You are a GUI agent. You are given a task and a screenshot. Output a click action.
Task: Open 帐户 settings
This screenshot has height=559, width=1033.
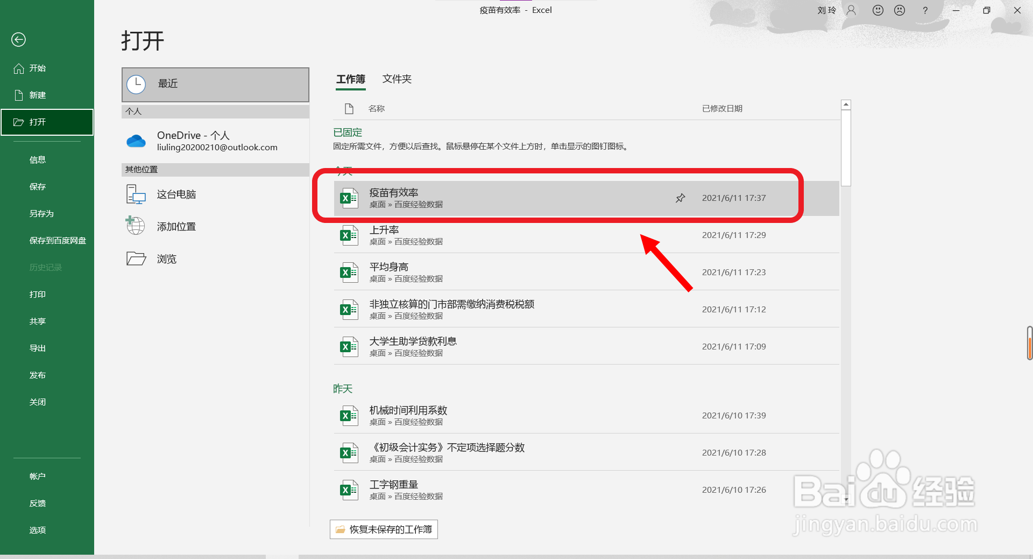tap(47, 477)
